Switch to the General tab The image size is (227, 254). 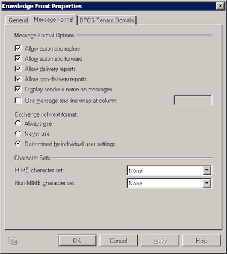click(x=18, y=20)
